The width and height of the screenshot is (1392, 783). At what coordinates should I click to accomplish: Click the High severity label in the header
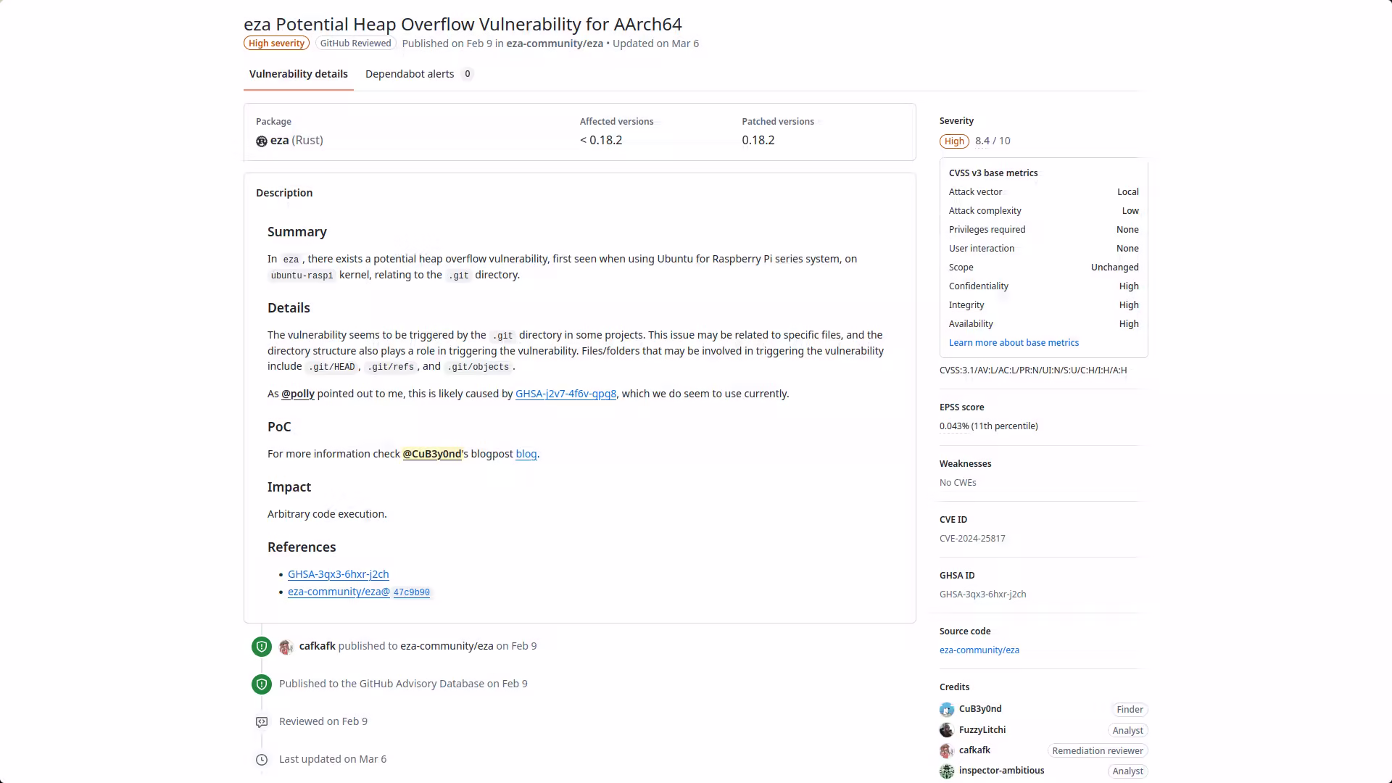(276, 43)
